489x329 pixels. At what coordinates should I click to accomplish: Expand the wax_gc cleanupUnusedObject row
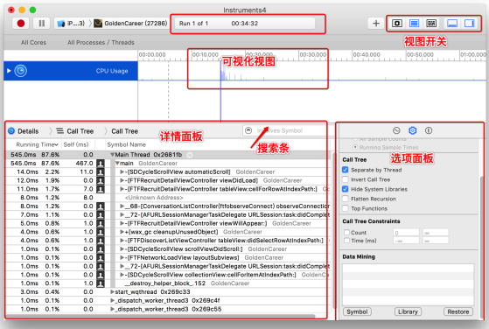122,232
